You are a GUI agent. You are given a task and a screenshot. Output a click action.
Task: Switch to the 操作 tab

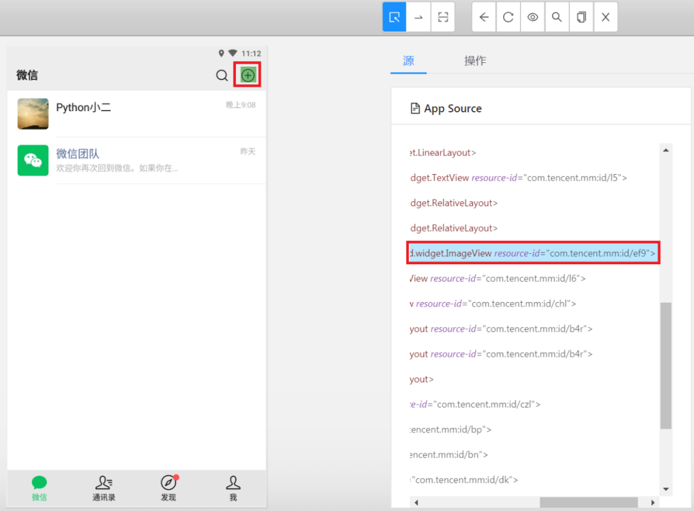475,60
